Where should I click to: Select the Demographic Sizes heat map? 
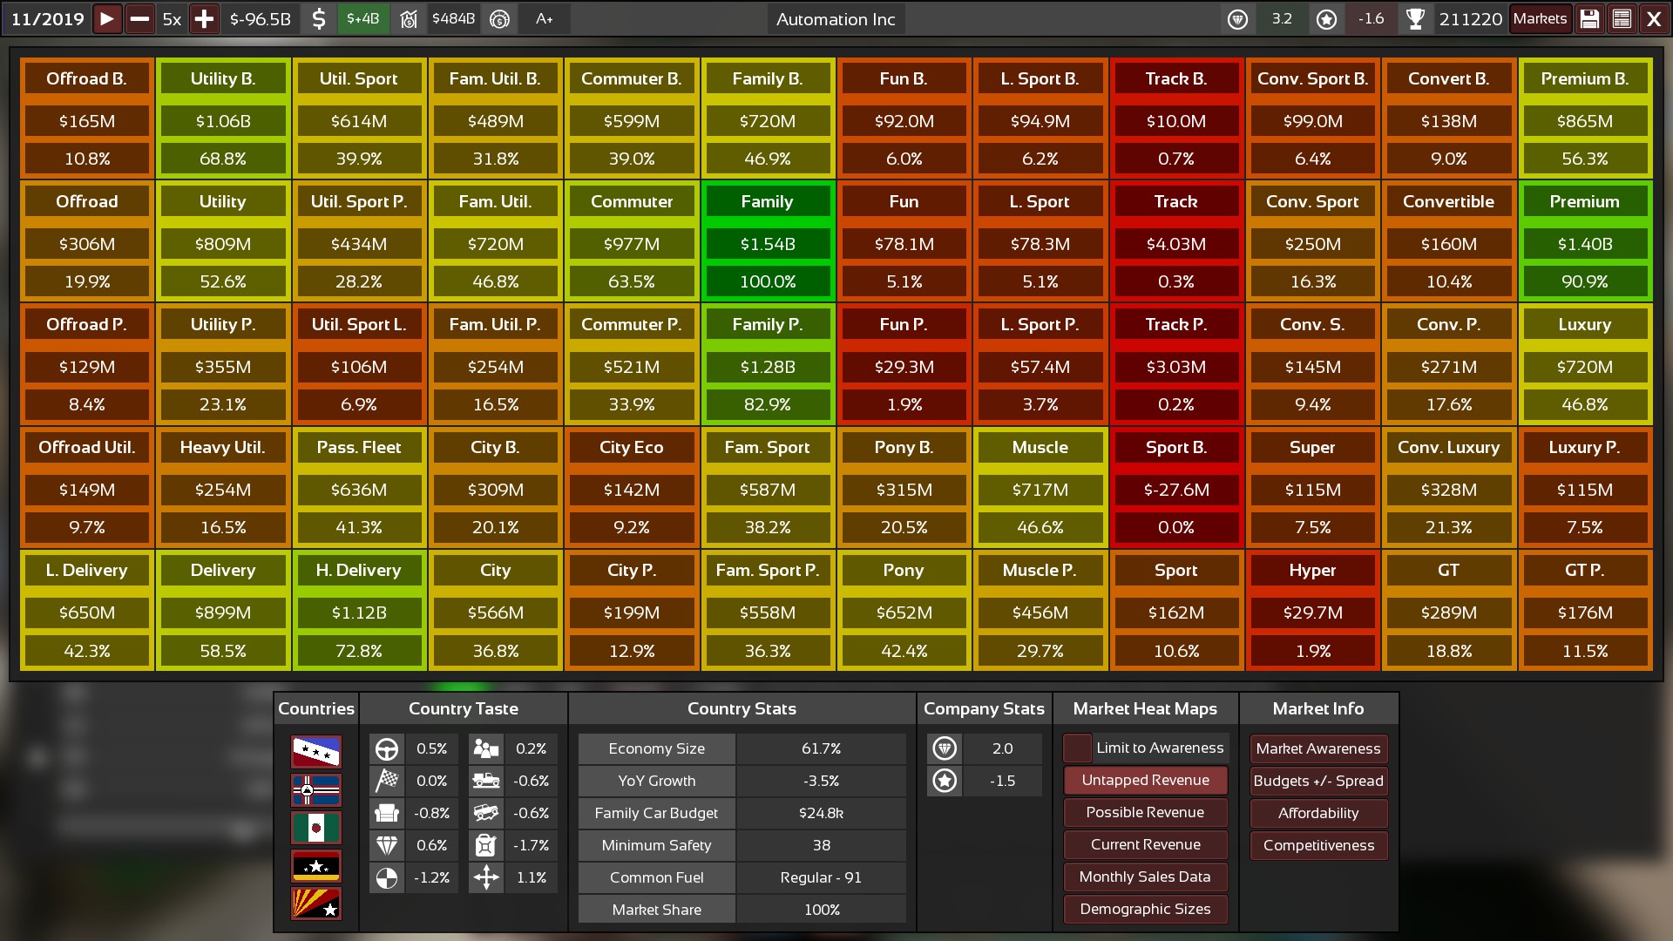click(x=1145, y=910)
